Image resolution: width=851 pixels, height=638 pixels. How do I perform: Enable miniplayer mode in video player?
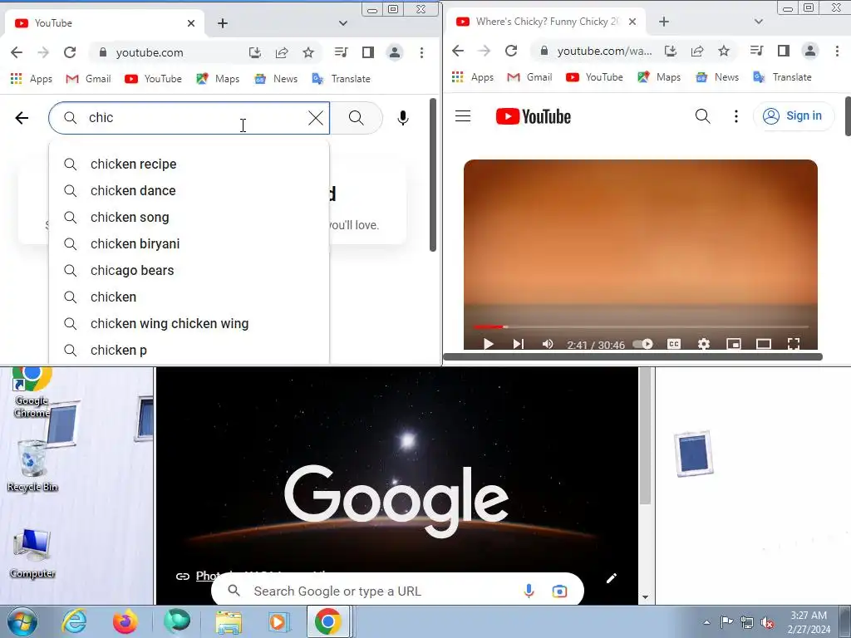(734, 344)
